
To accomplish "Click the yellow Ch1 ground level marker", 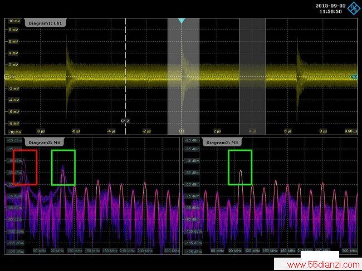I will pyautogui.click(x=8, y=77).
